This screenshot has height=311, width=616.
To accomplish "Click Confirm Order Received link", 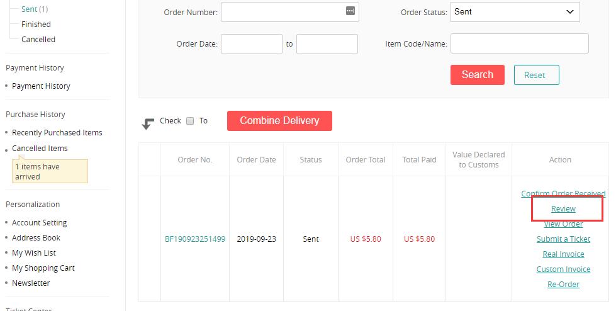I will click(563, 193).
